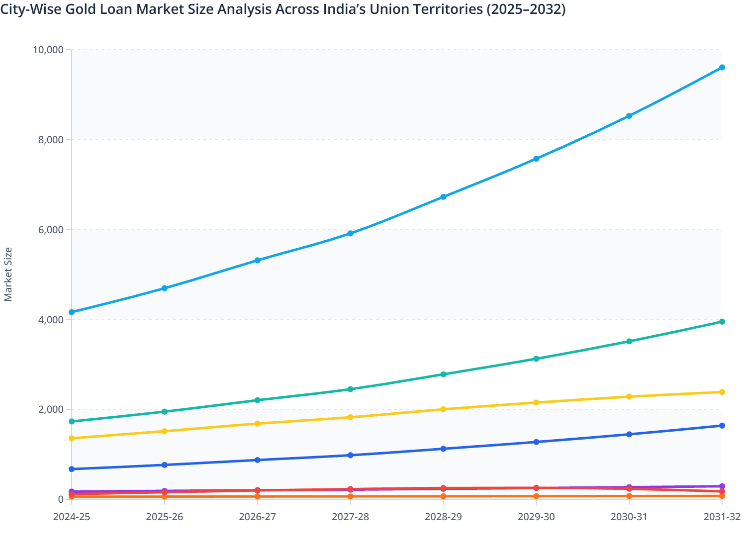Screen dimensions: 750x557
Task: Click the 10,000 y-axis tick label
Action: 48,50
